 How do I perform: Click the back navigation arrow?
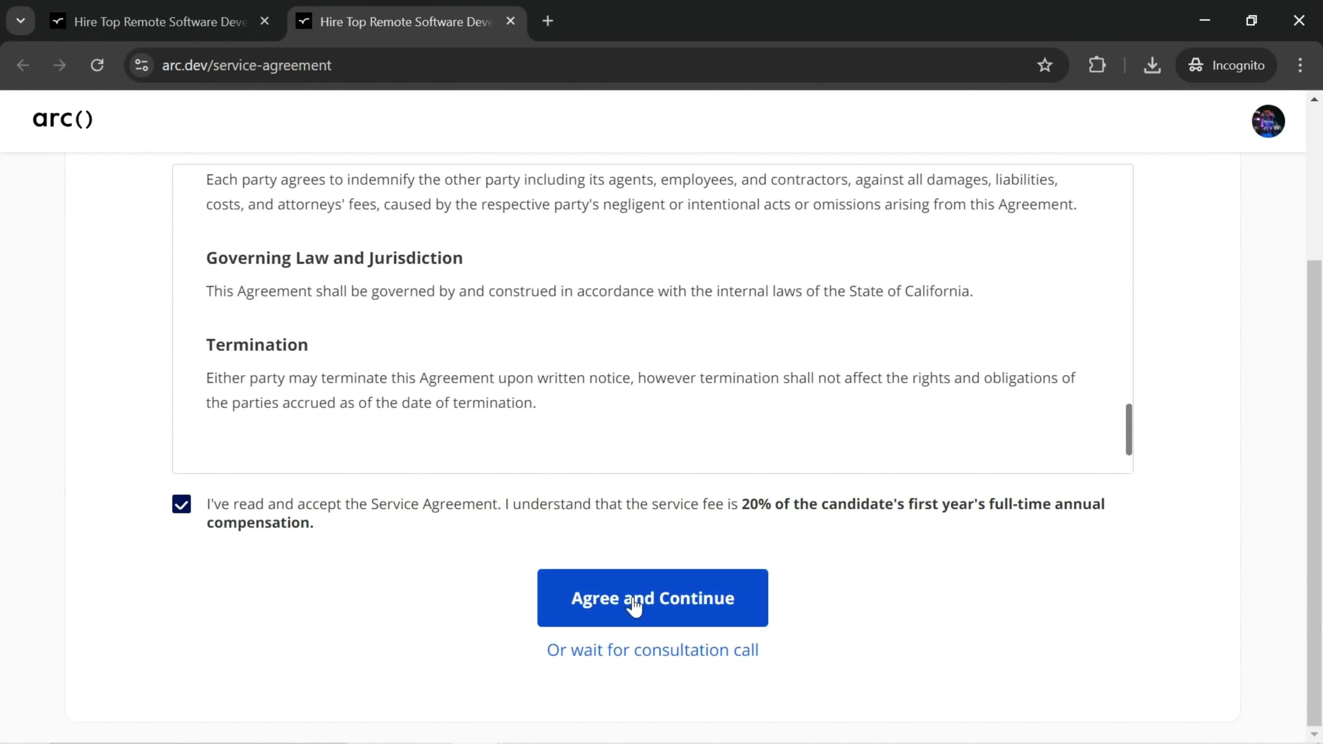pyautogui.click(x=23, y=64)
